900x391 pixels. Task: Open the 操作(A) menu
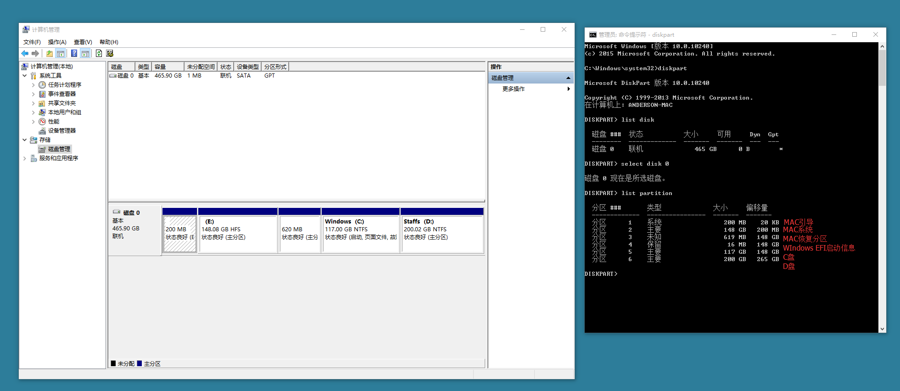pos(57,42)
